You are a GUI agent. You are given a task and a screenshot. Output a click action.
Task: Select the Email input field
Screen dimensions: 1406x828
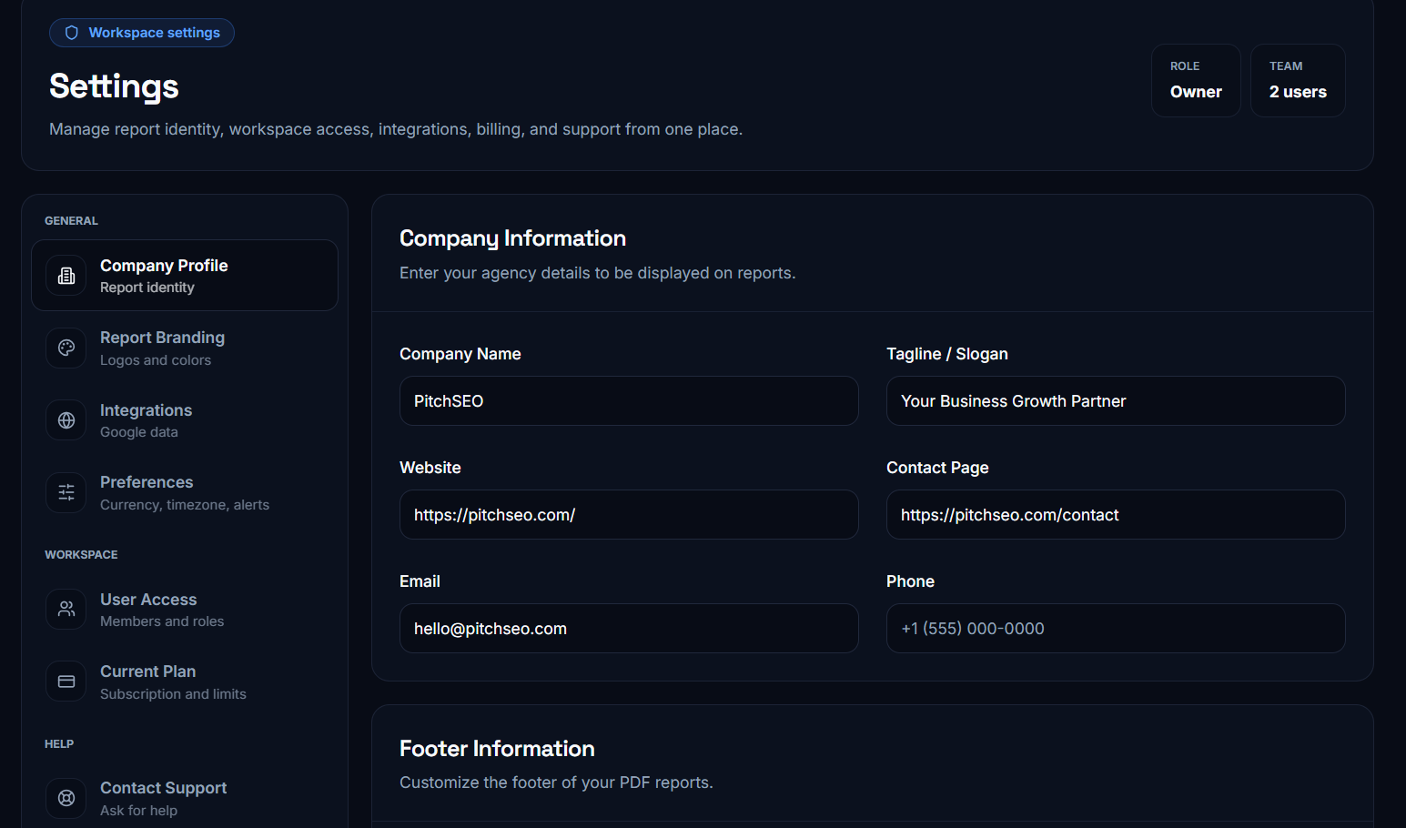(x=629, y=628)
